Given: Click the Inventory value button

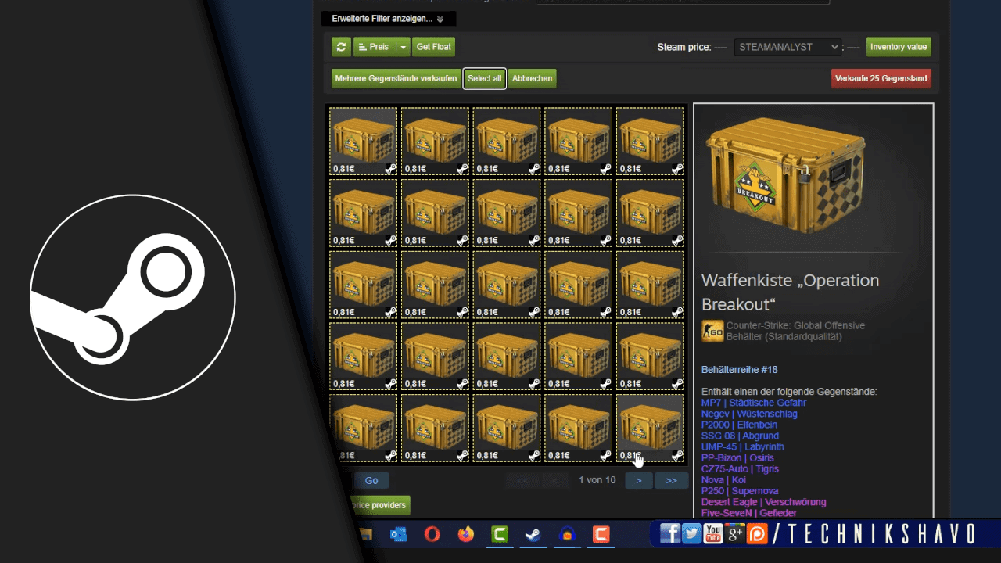Looking at the screenshot, I should point(899,47).
